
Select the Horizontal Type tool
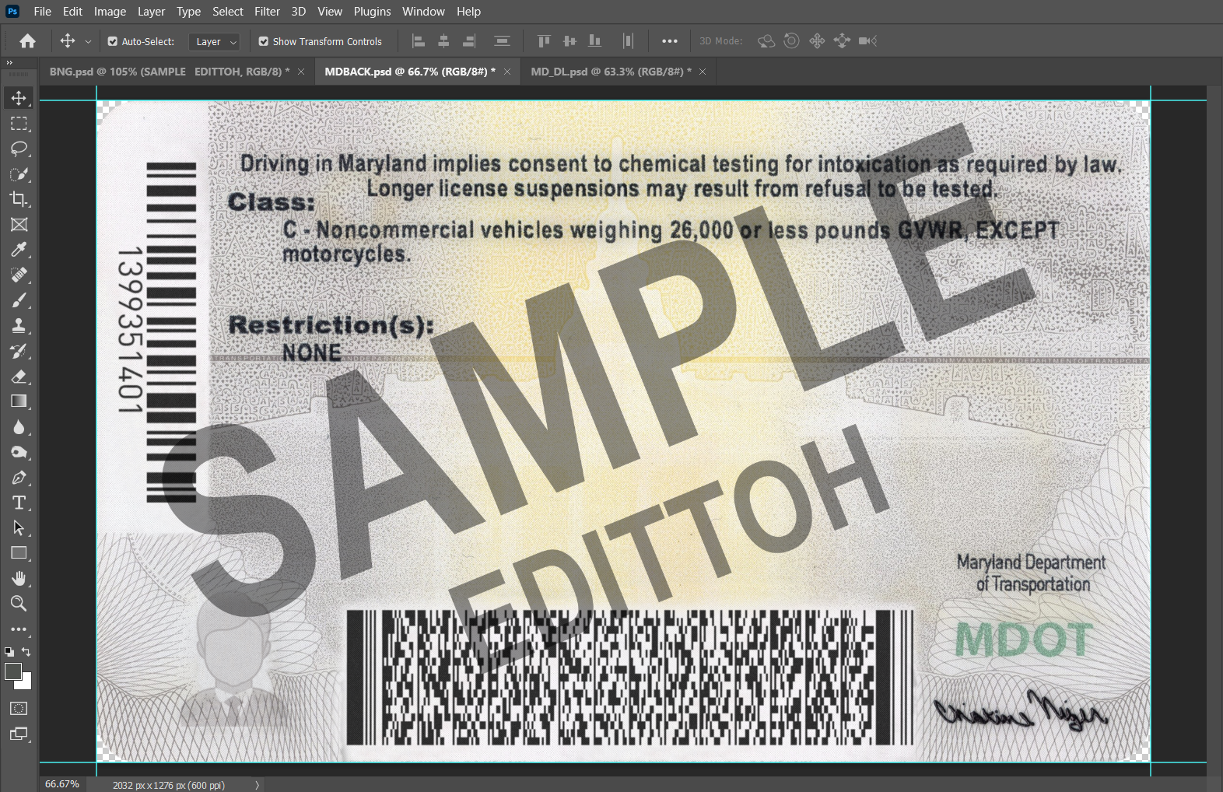[19, 503]
